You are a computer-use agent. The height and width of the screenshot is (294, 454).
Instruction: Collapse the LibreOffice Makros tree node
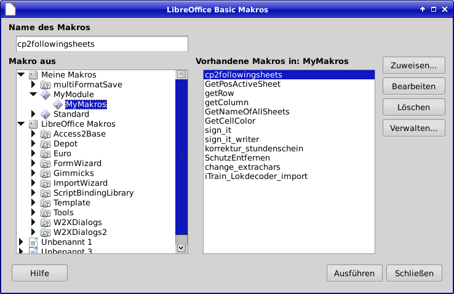click(22, 124)
